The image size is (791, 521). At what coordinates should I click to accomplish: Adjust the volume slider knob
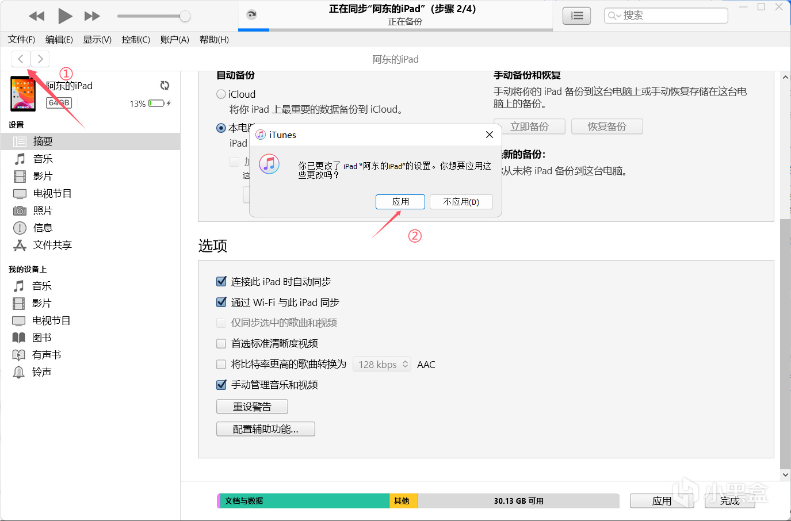coord(185,16)
